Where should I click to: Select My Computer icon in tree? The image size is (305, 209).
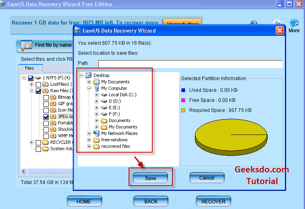[x=97, y=88]
